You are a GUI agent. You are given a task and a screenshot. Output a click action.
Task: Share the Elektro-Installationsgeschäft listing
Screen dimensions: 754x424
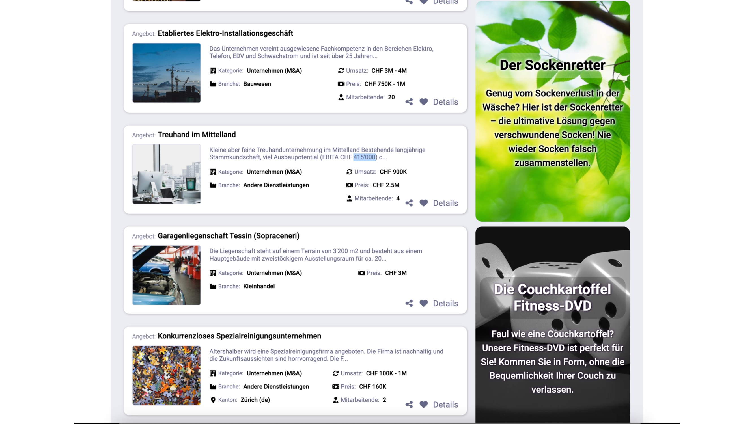point(409,102)
